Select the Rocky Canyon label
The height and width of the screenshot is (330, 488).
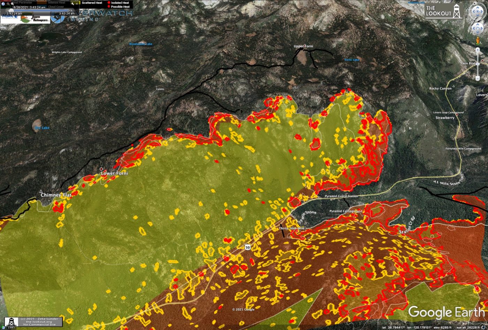coord(440,89)
